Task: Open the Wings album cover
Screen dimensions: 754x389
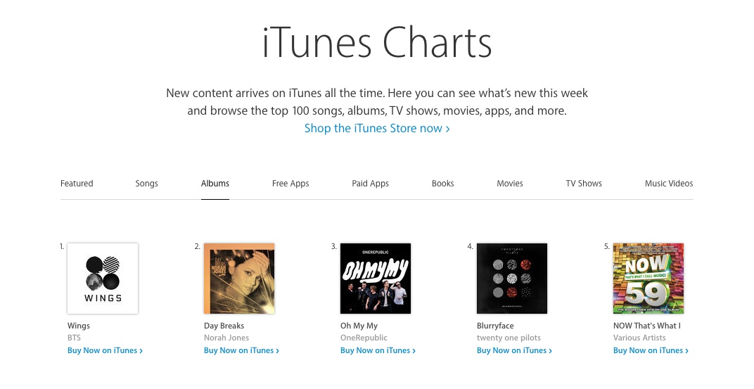Action: pos(103,279)
